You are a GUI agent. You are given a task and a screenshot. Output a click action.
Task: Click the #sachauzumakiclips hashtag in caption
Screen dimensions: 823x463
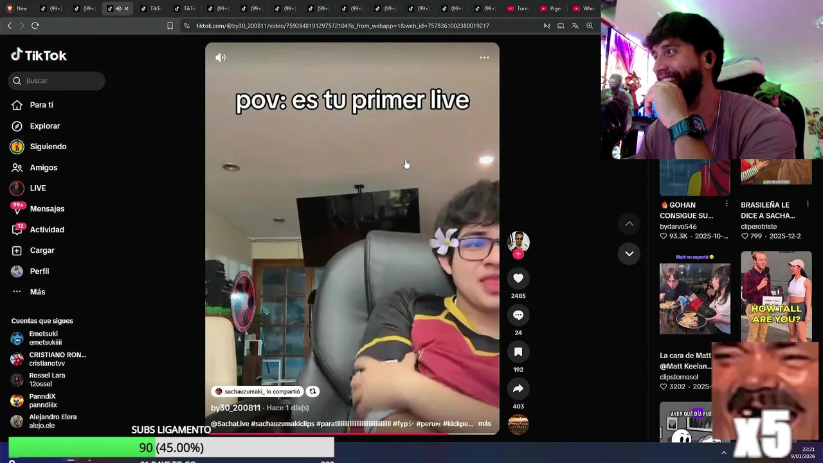click(282, 424)
